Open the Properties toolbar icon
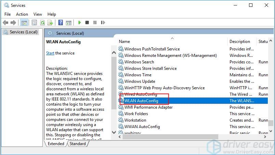 coord(35,22)
